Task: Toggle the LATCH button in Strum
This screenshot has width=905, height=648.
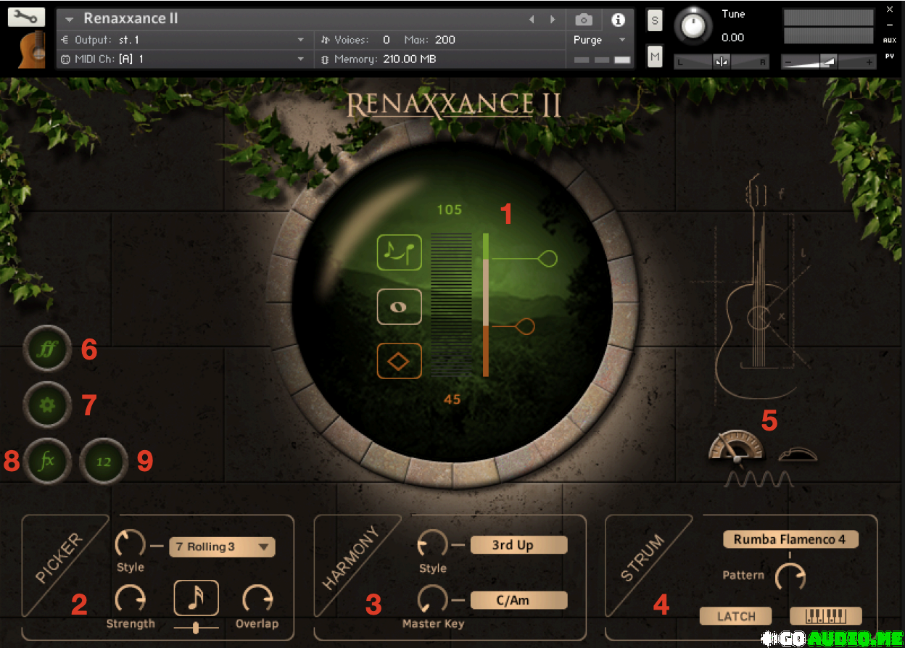Action: click(736, 616)
